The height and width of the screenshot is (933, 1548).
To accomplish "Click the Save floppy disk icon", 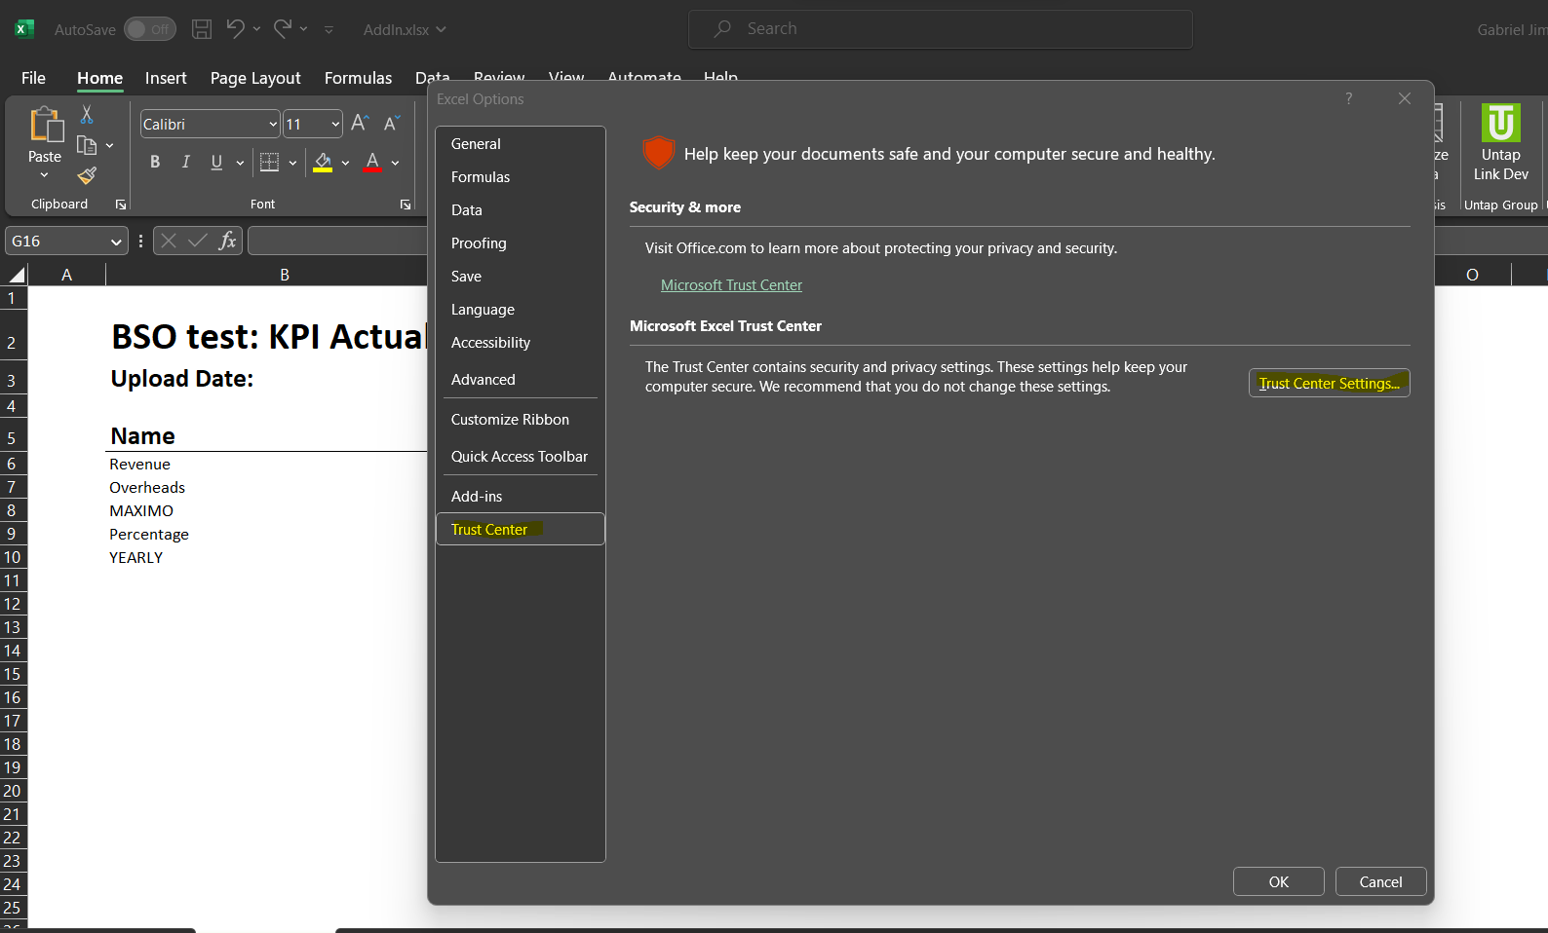I will (202, 29).
